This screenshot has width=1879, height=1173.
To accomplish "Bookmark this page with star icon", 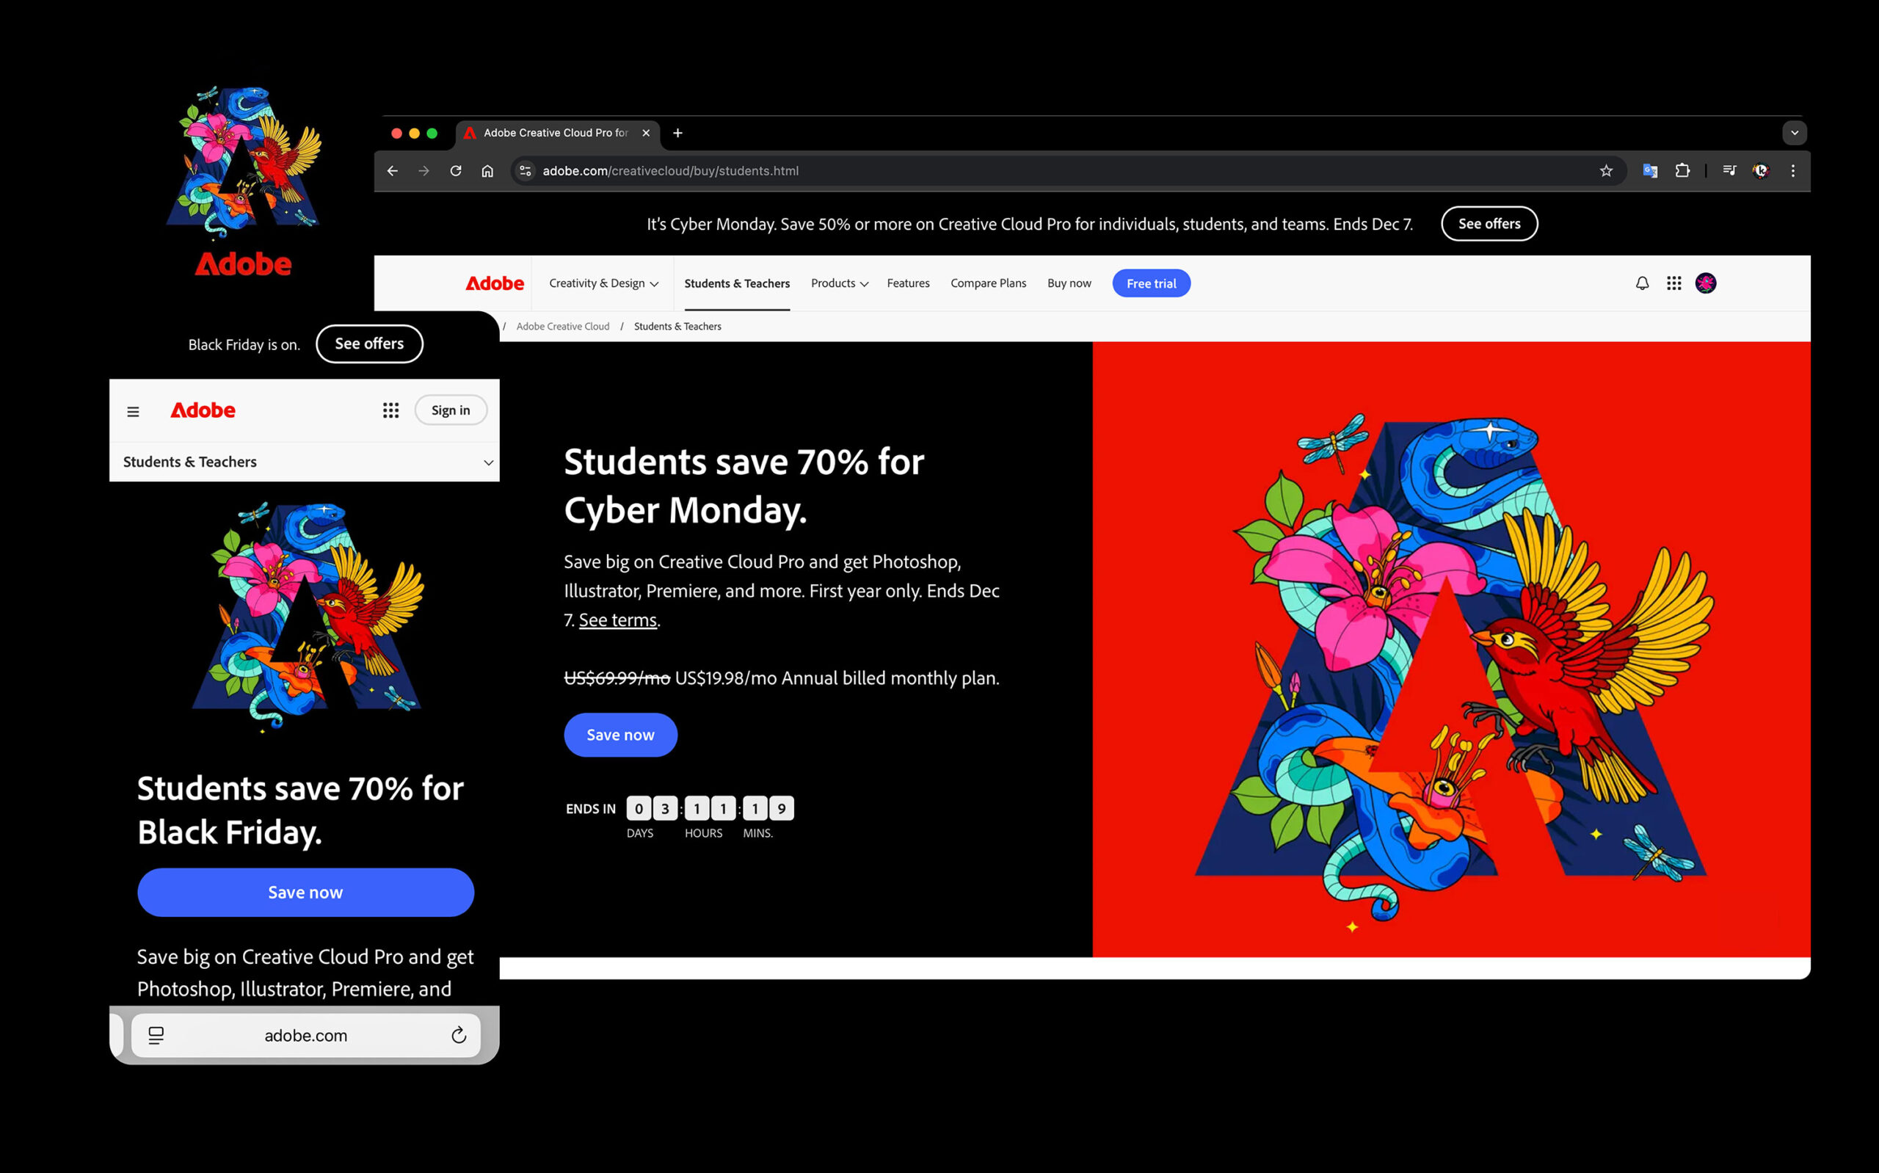I will (x=1606, y=171).
